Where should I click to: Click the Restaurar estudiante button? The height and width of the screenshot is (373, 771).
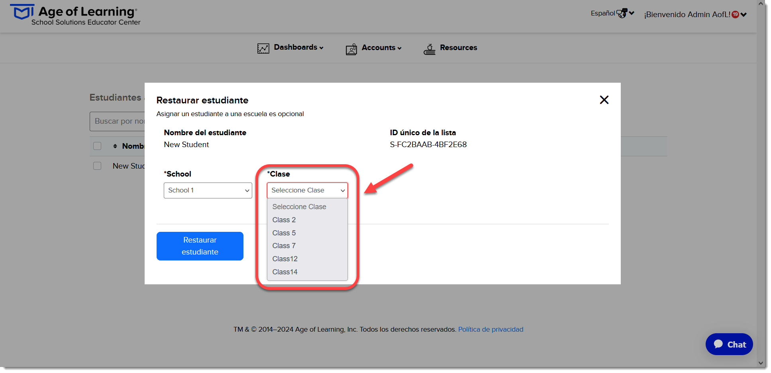pos(200,246)
